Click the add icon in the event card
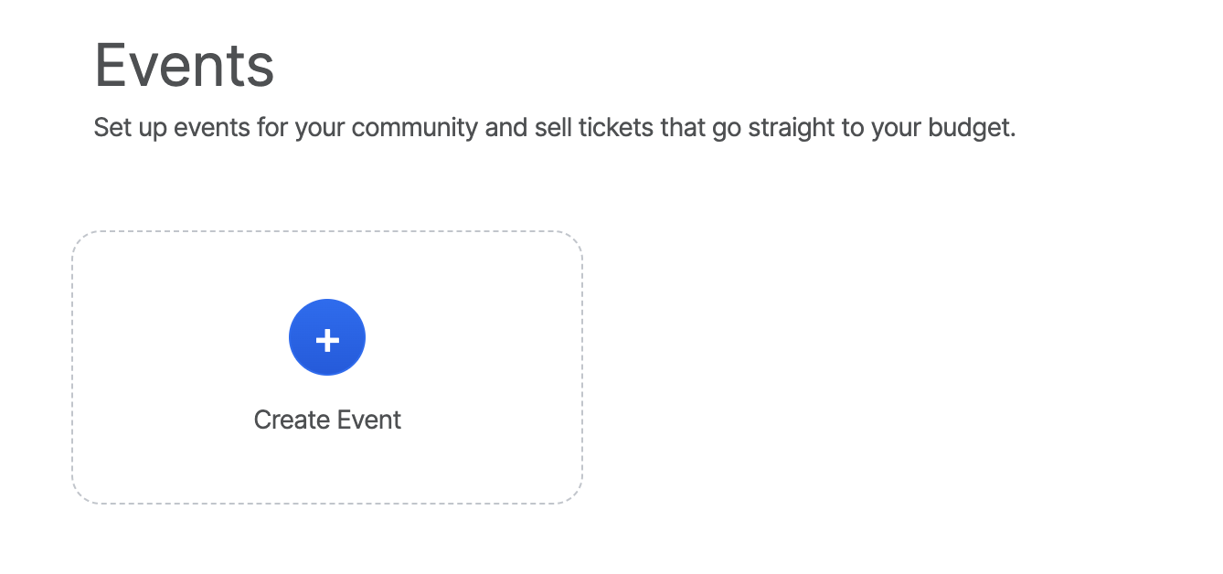1223x574 pixels. point(327,337)
